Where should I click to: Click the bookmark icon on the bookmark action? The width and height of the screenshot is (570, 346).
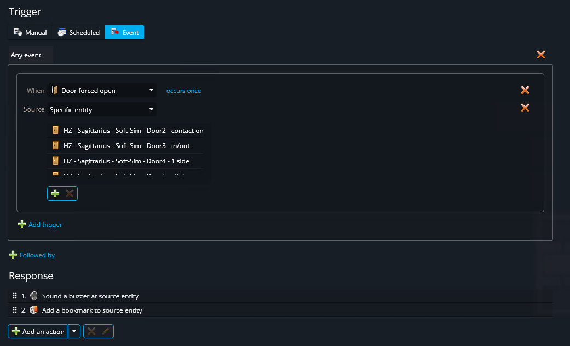[34, 309]
